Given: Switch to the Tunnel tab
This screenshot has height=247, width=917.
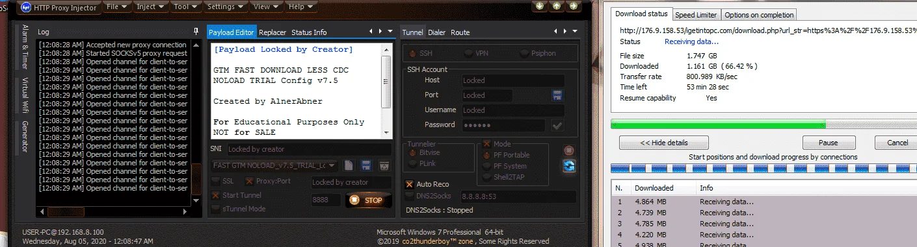Looking at the screenshot, I should [413, 32].
